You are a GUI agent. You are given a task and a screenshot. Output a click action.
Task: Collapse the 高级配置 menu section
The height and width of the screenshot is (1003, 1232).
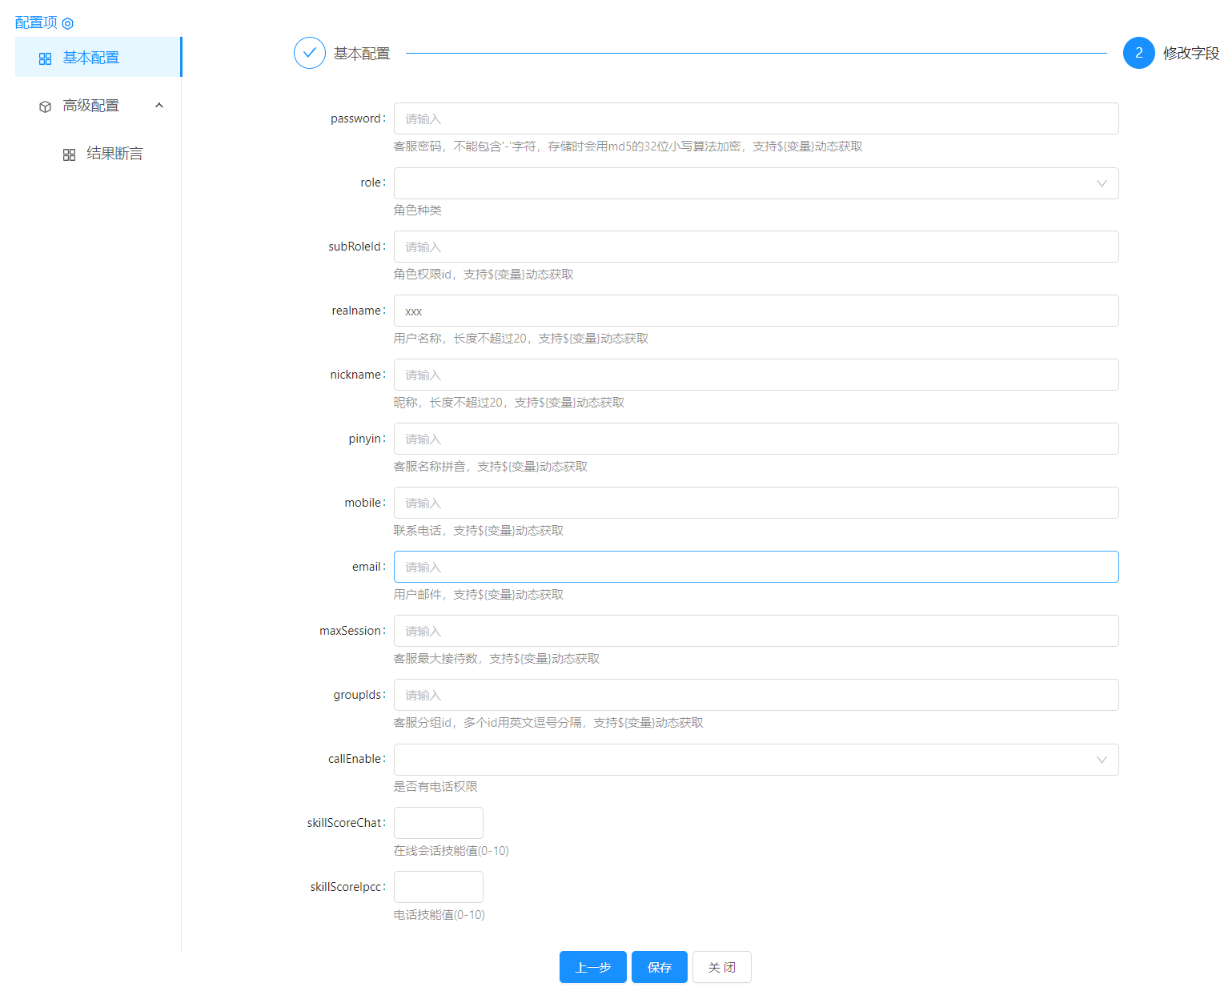tap(159, 106)
